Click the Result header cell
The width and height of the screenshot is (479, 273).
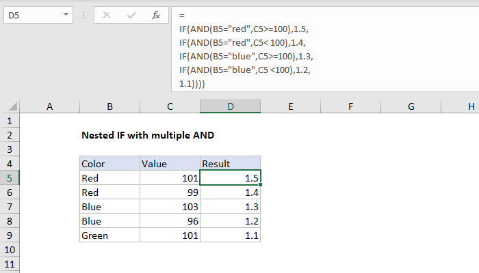[x=230, y=164]
